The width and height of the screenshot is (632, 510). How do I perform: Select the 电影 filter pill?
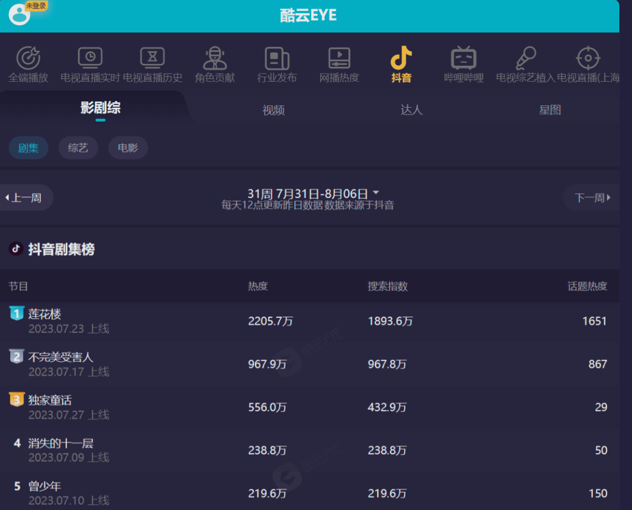point(128,148)
